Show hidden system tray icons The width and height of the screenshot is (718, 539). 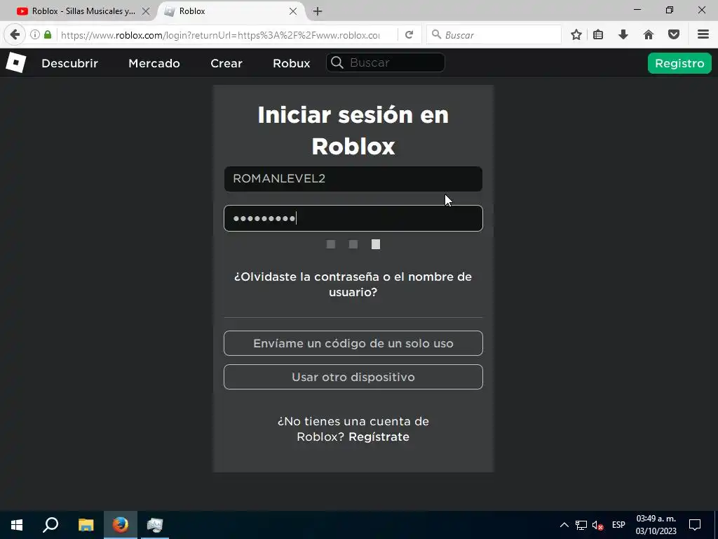pyautogui.click(x=564, y=525)
